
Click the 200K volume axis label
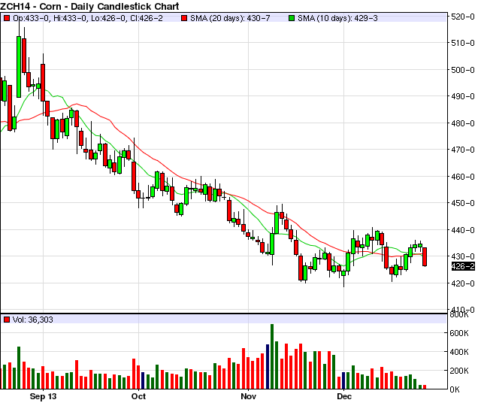459,371
